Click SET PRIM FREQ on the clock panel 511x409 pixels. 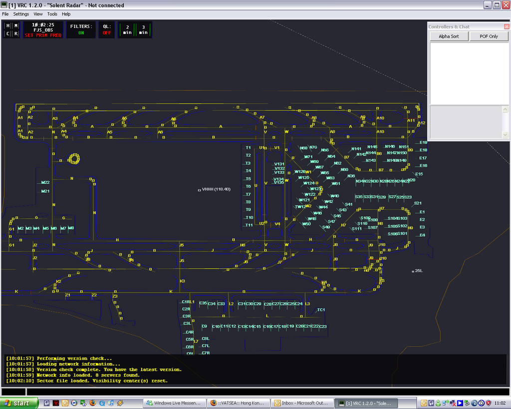pyautogui.click(x=43, y=35)
